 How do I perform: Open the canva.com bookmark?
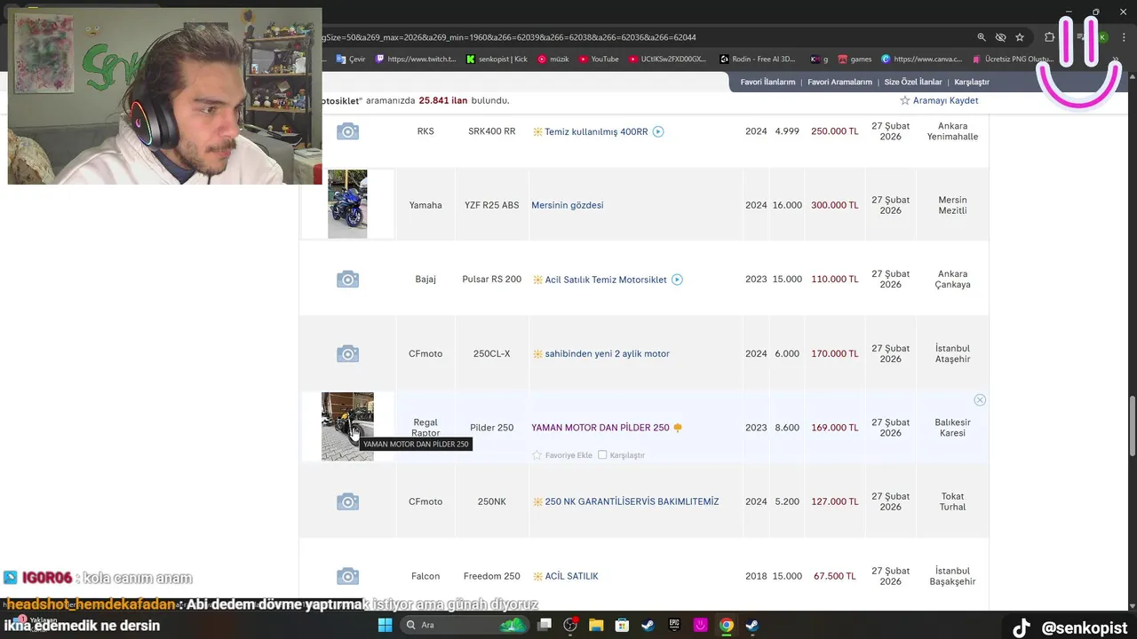tap(922, 59)
